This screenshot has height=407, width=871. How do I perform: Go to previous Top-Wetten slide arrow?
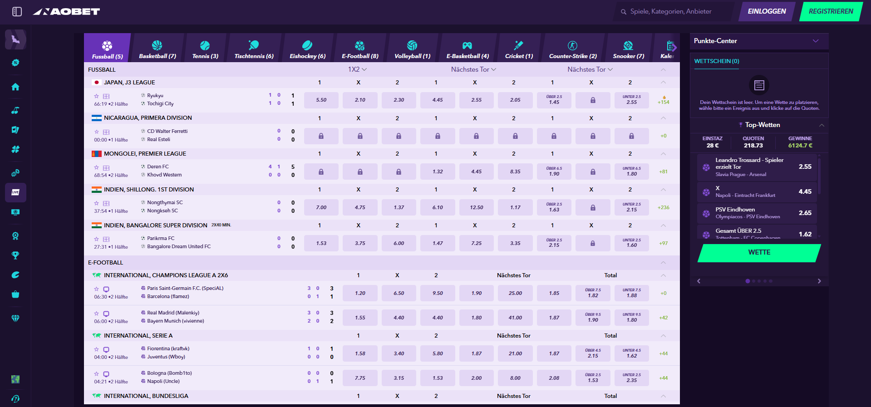pyautogui.click(x=699, y=281)
